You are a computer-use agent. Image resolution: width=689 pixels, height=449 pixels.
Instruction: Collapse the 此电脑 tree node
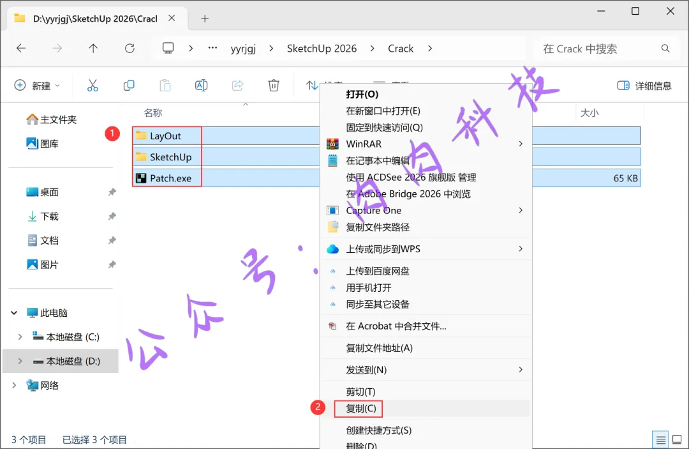(14, 313)
